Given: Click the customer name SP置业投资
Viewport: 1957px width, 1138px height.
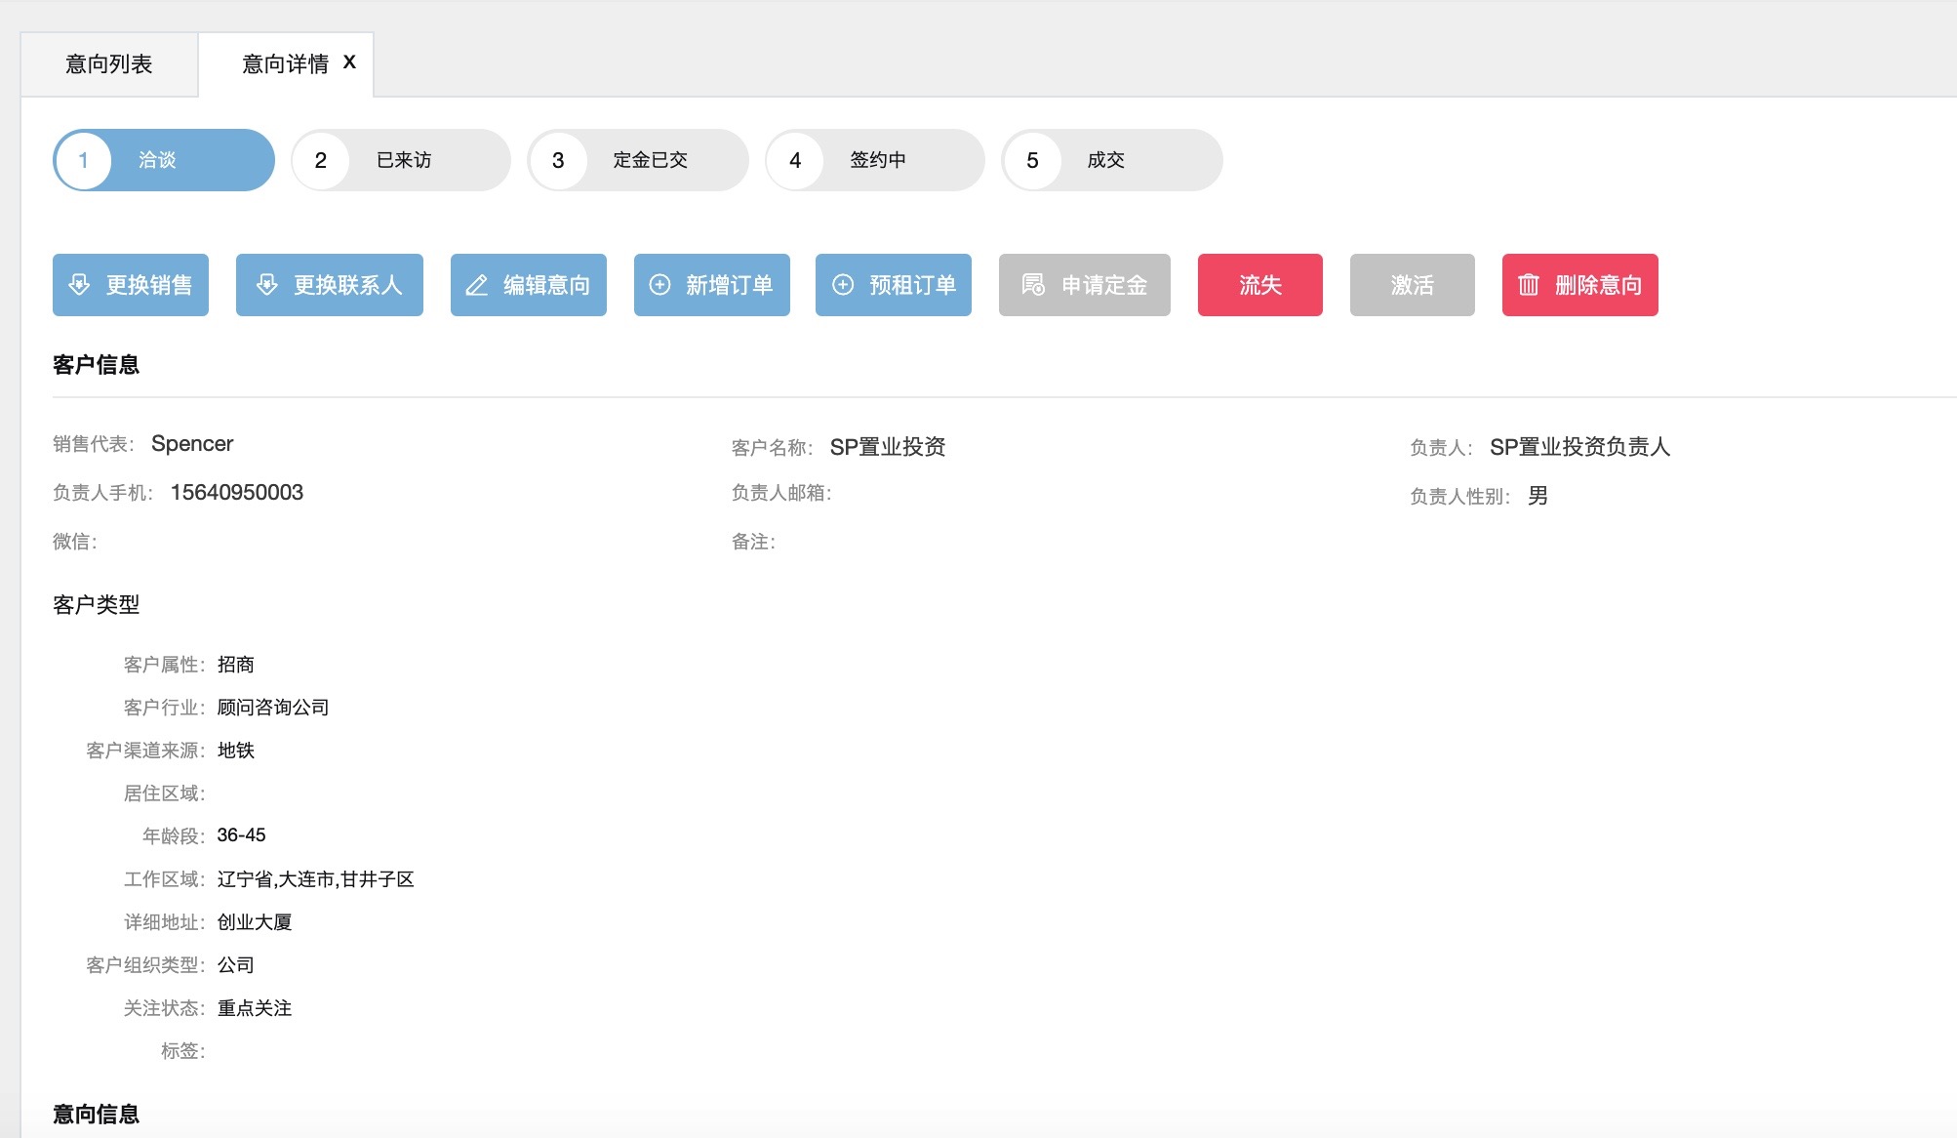Looking at the screenshot, I should [888, 447].
